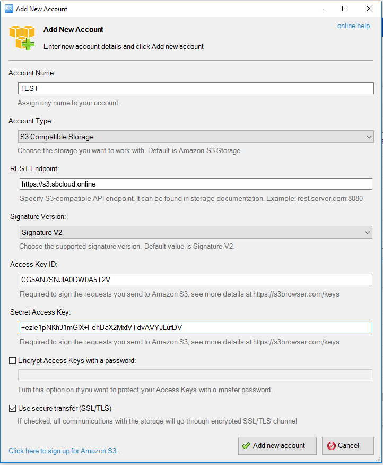Viewport: 383px width, 465px height.
Task: Expand the Account Type dropdown arrow
Action: pyautogui.click(x=369, y=137)
